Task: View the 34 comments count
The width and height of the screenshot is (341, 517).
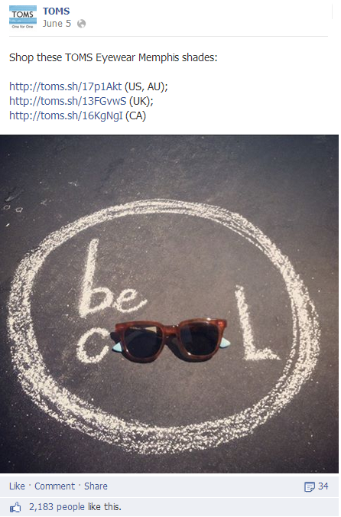Action: 323,486
